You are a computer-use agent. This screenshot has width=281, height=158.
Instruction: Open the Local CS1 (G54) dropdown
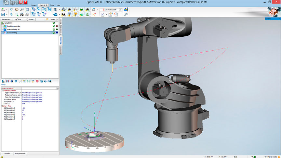coord(121,10)
